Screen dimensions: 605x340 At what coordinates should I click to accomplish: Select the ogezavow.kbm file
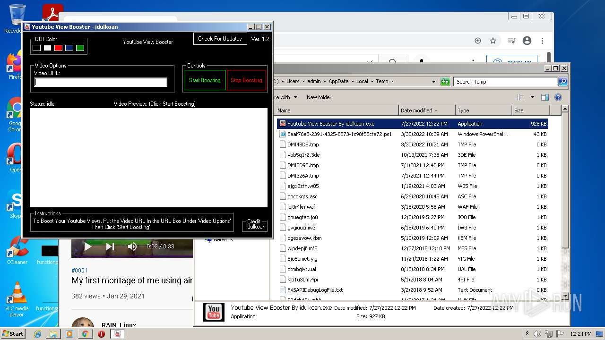pos(413,238)
